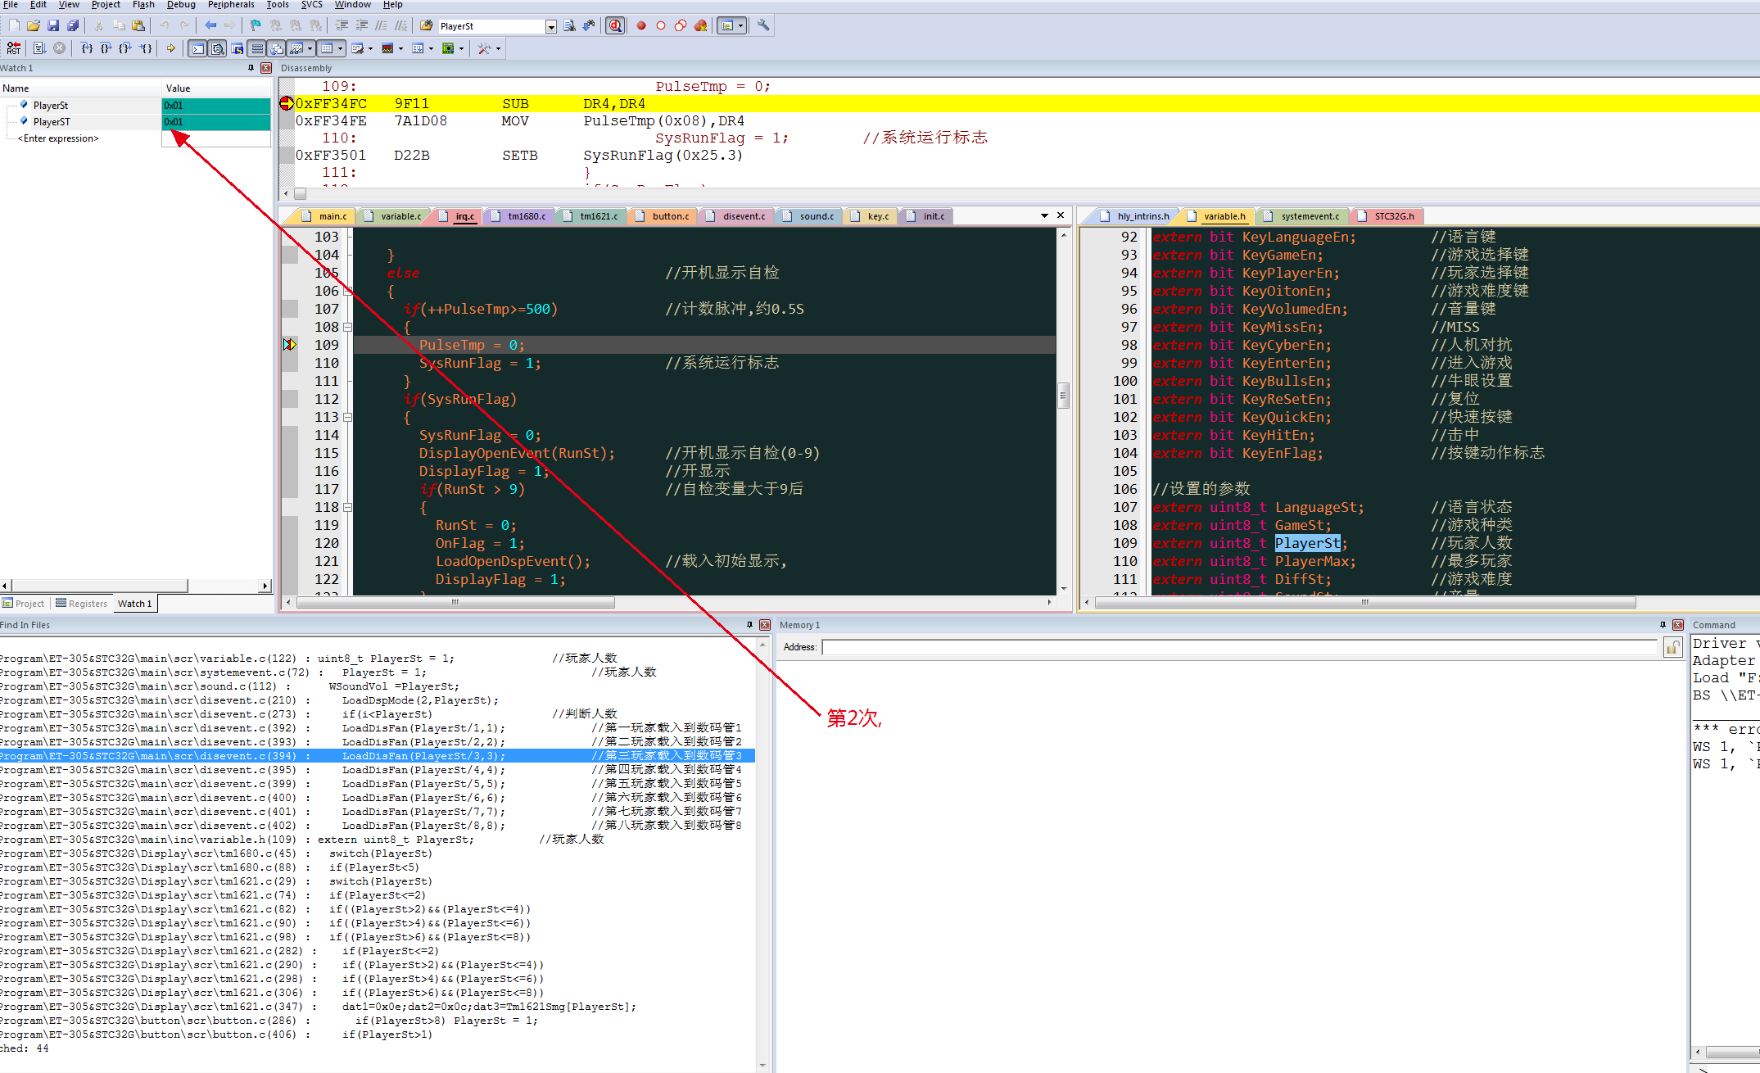1760x1073 pixels.
Task: Switch to Registers bottom tab
Action: [x=81, y=604]
